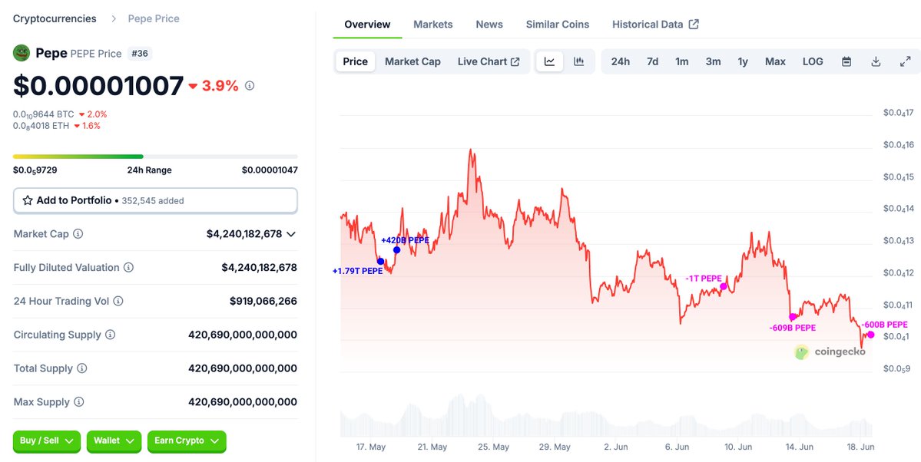Switch to the Markets tab

[x=433, y=24]
